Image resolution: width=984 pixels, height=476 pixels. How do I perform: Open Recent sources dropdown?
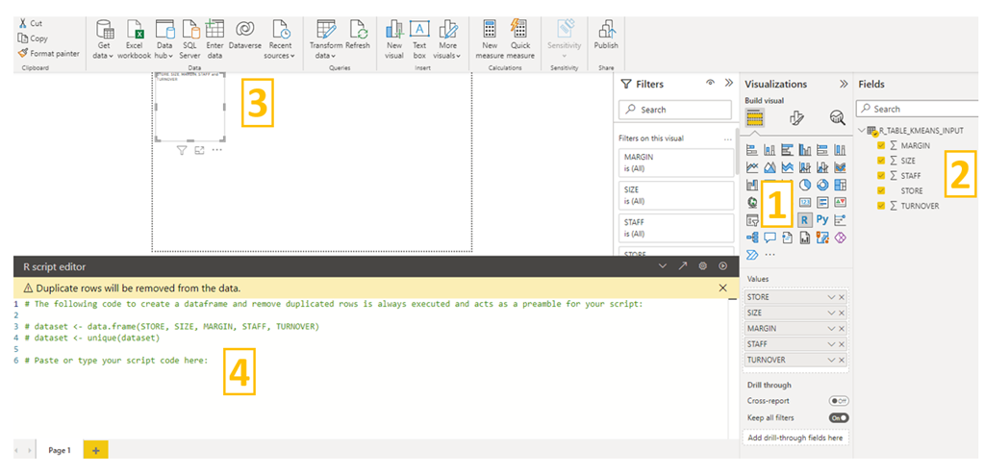(x=279, y=38)
